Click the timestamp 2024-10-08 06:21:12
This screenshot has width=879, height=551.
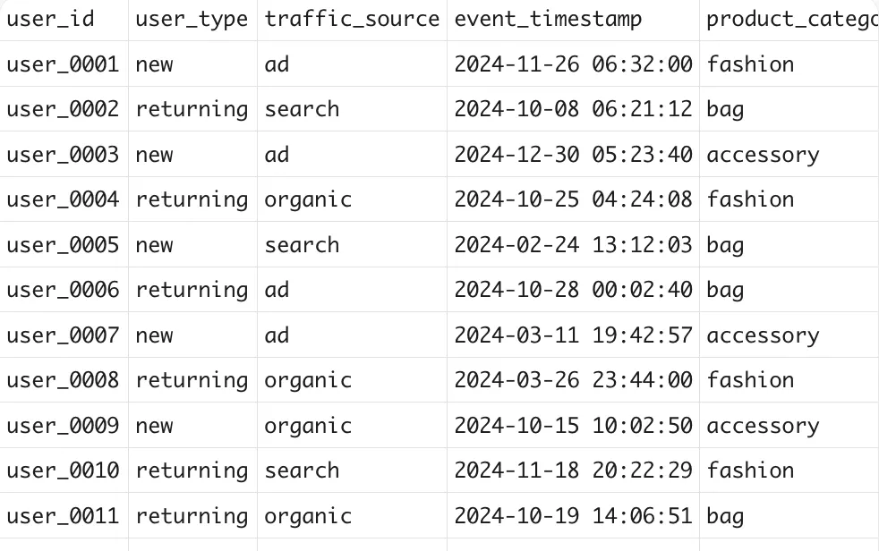pos(573,109)
